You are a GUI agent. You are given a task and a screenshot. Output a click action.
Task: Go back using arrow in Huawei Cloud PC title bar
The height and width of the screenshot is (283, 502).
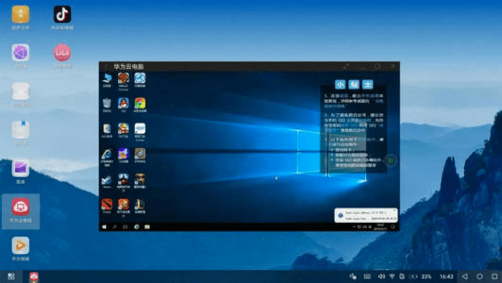106,67
